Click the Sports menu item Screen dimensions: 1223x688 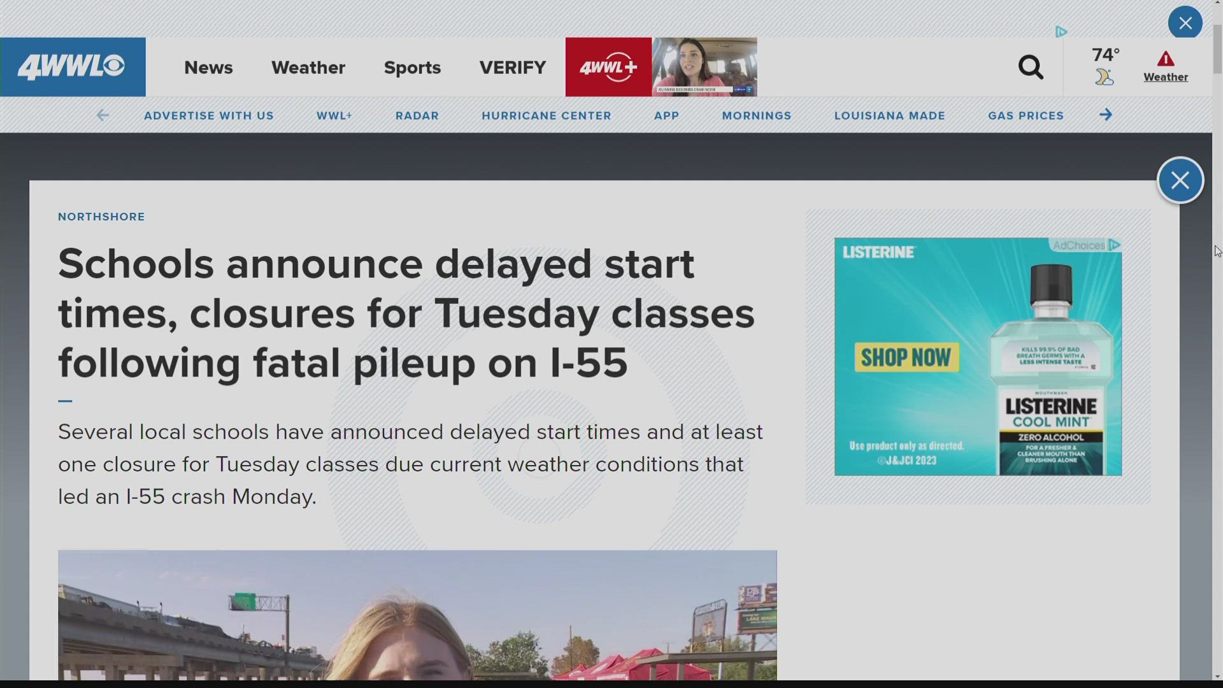(411, 66)
